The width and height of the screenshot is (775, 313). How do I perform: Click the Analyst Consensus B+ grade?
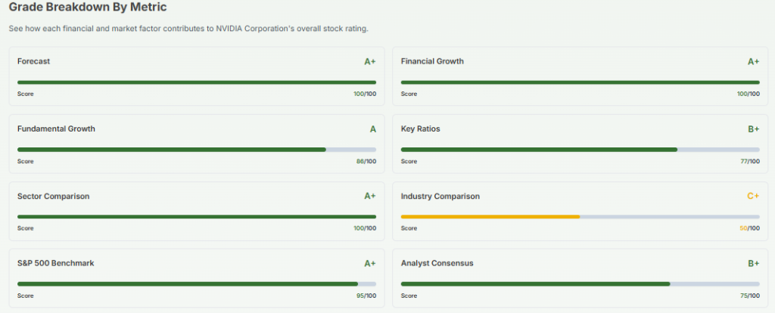754,264
